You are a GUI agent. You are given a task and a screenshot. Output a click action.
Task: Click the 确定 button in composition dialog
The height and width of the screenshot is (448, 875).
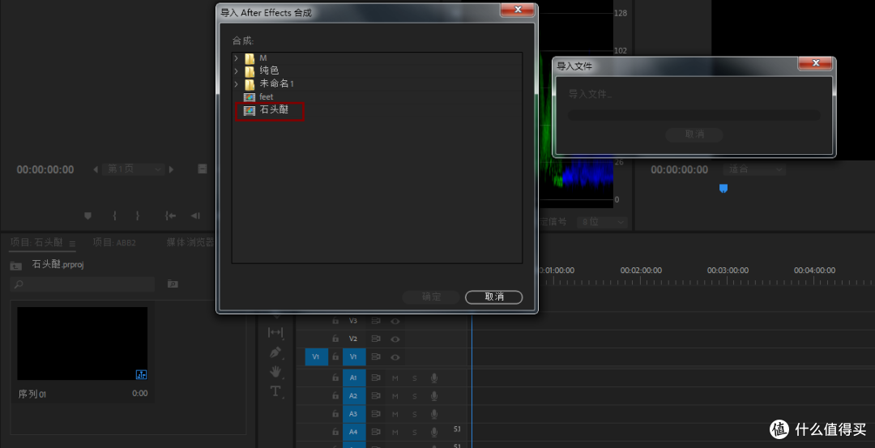point(431,297)
